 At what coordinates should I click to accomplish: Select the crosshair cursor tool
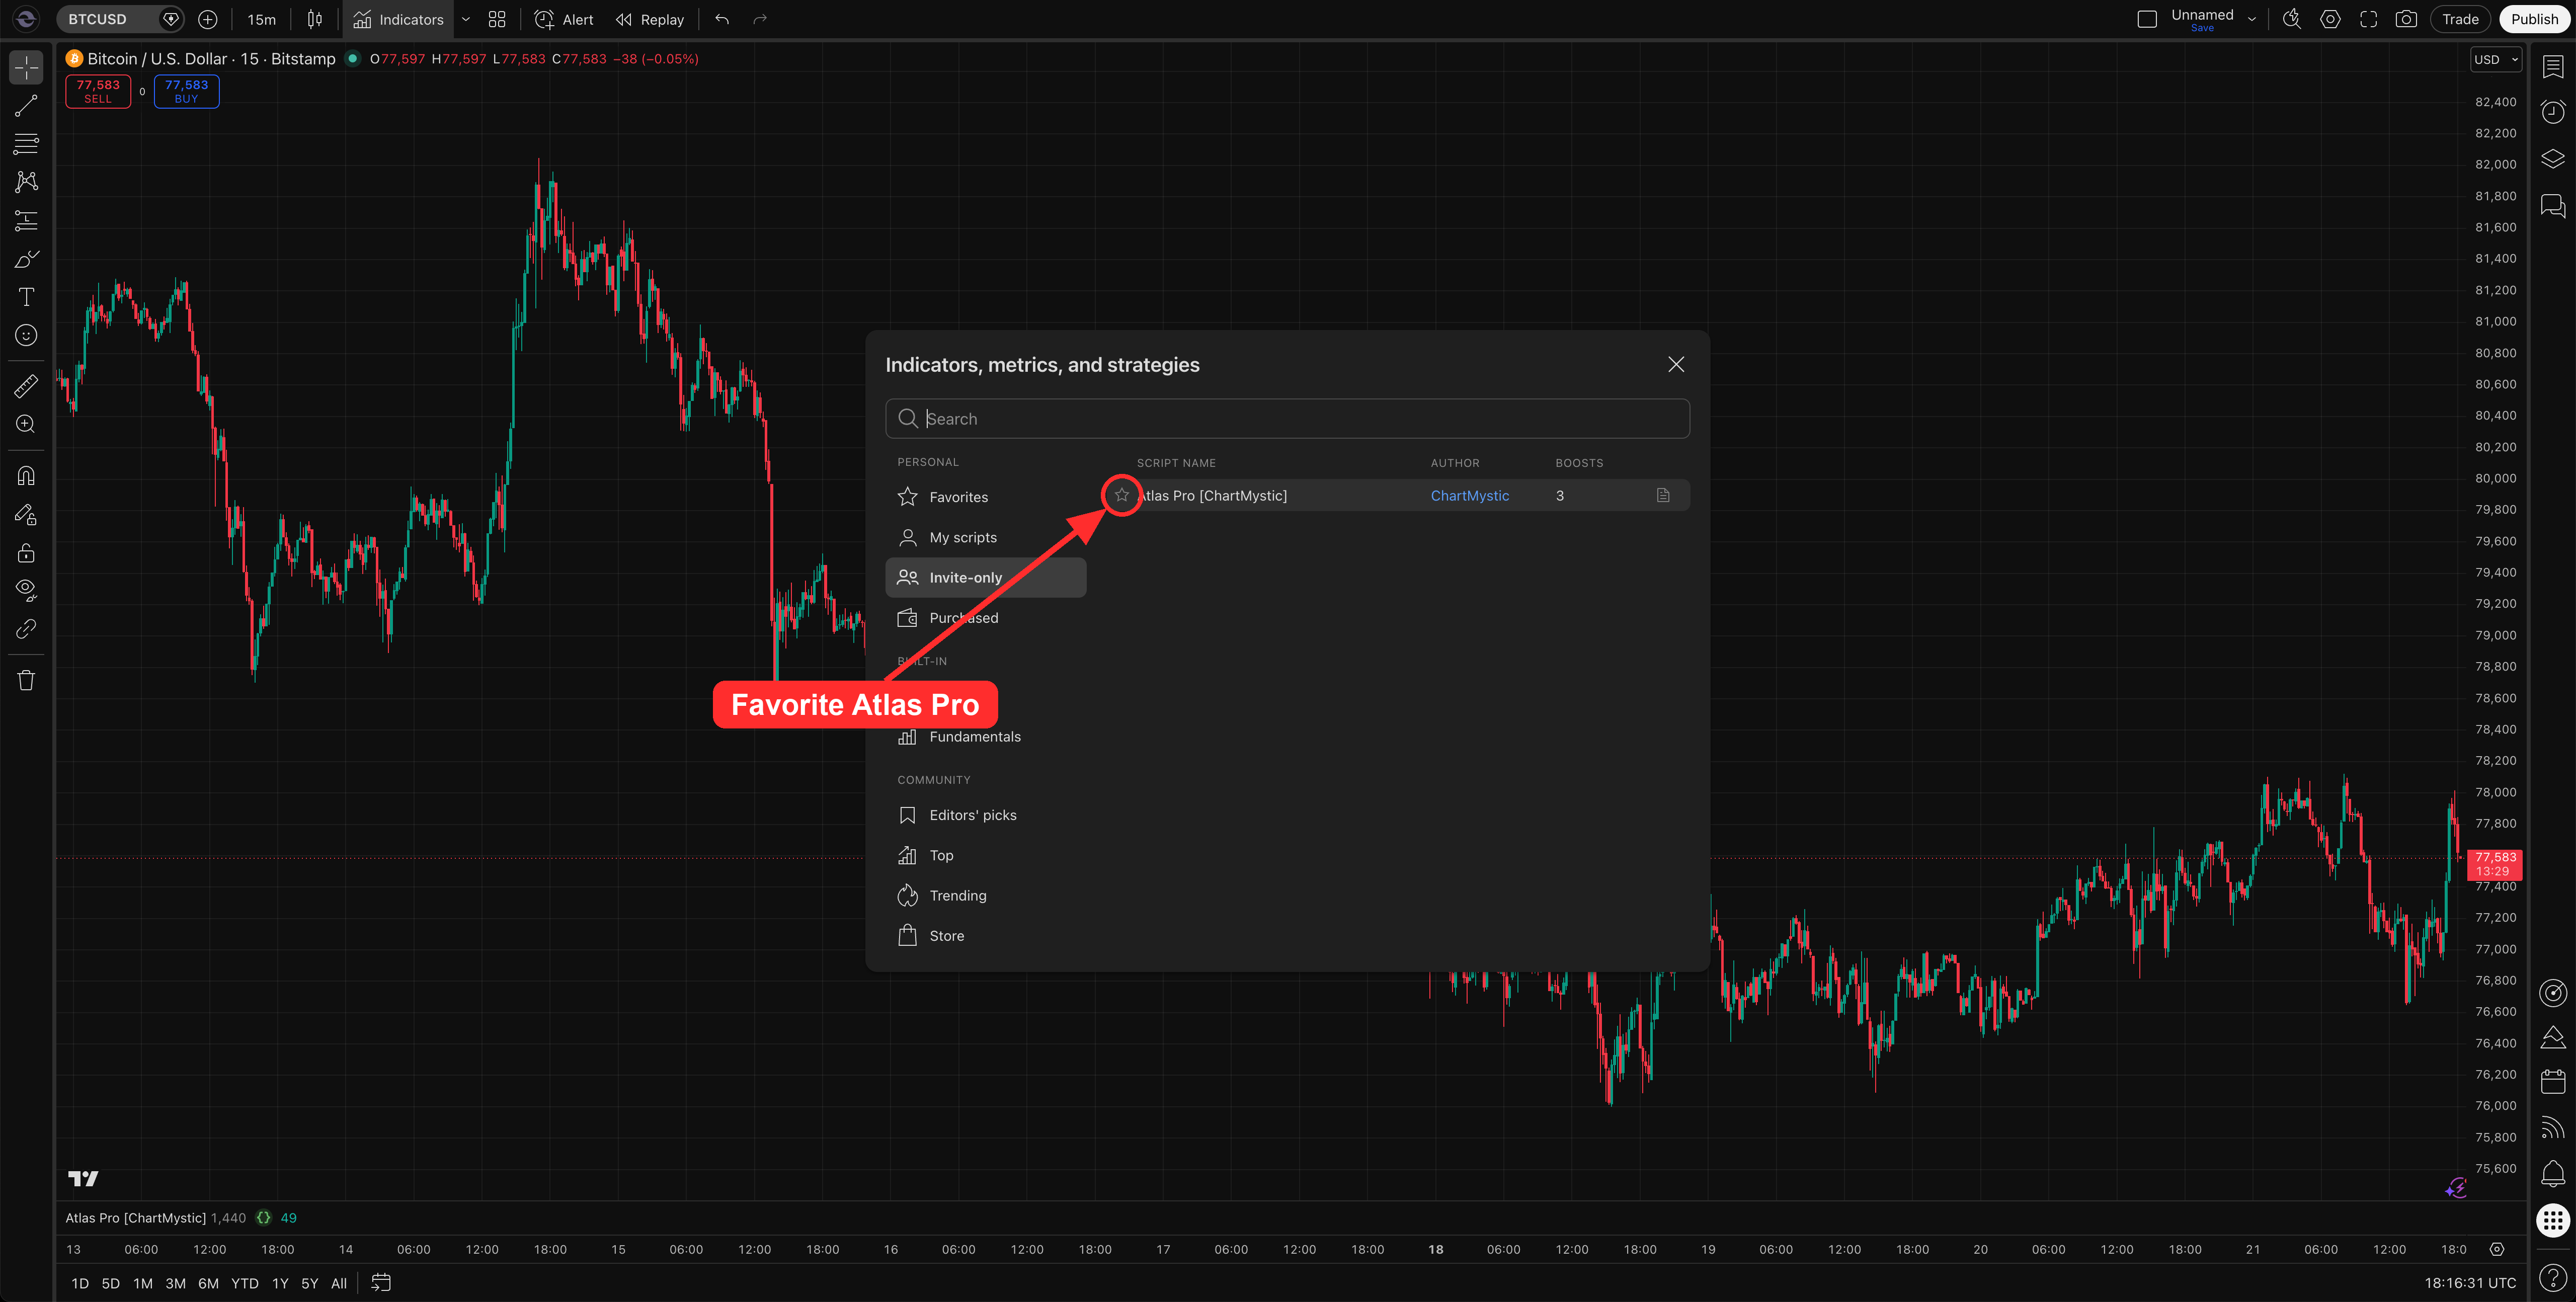coord(26,67)
